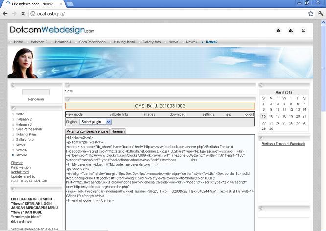Select April 15 in the calendar
The height and width of the screenshot is (231, 326).
click(x=264, y=116)
